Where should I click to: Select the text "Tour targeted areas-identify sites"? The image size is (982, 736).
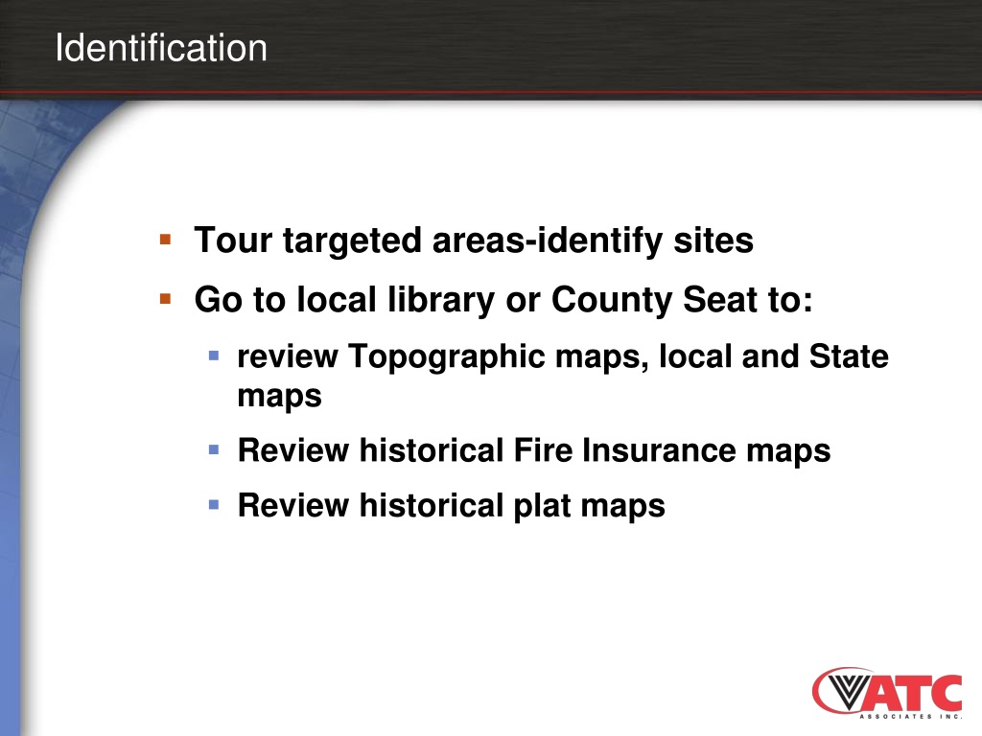(x=474, y=241)
